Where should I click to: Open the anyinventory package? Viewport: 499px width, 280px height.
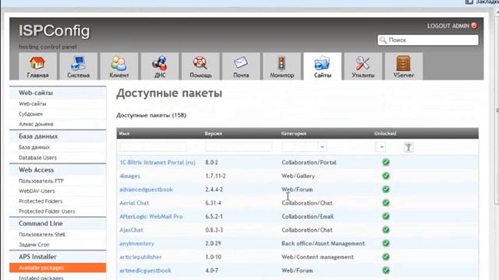click(x=137, y=243)
